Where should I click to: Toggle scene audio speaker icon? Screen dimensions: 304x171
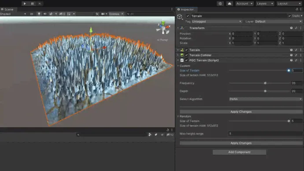(x=45, y=14)
